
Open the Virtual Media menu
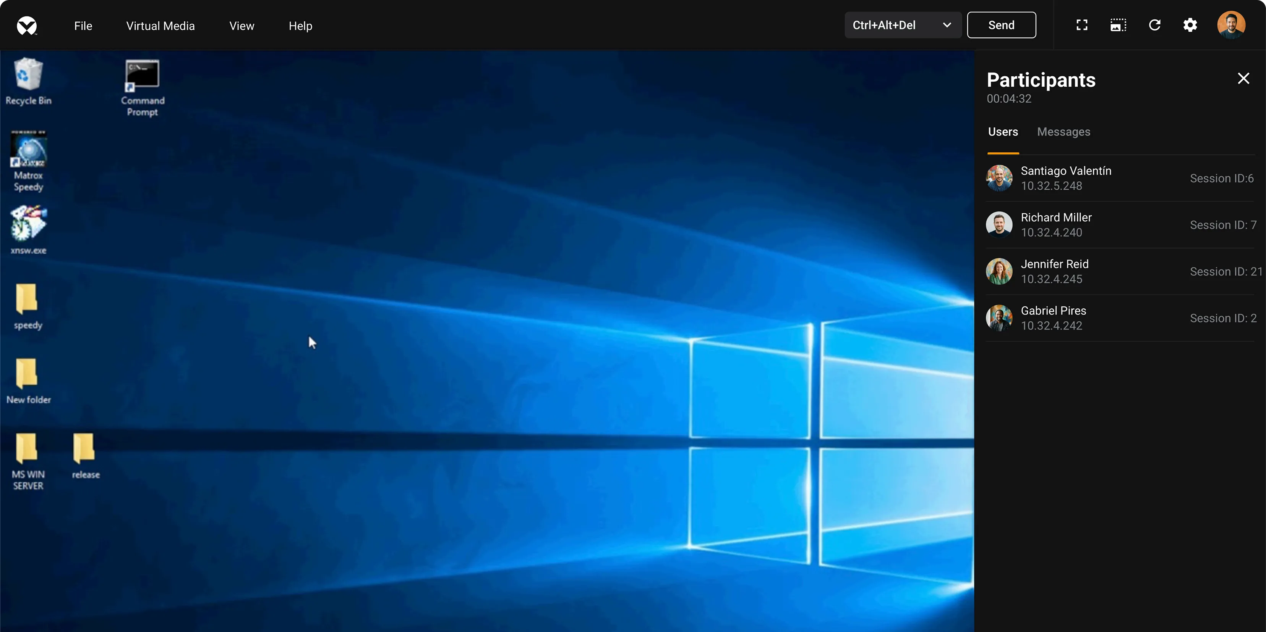(x=160, y=26)
